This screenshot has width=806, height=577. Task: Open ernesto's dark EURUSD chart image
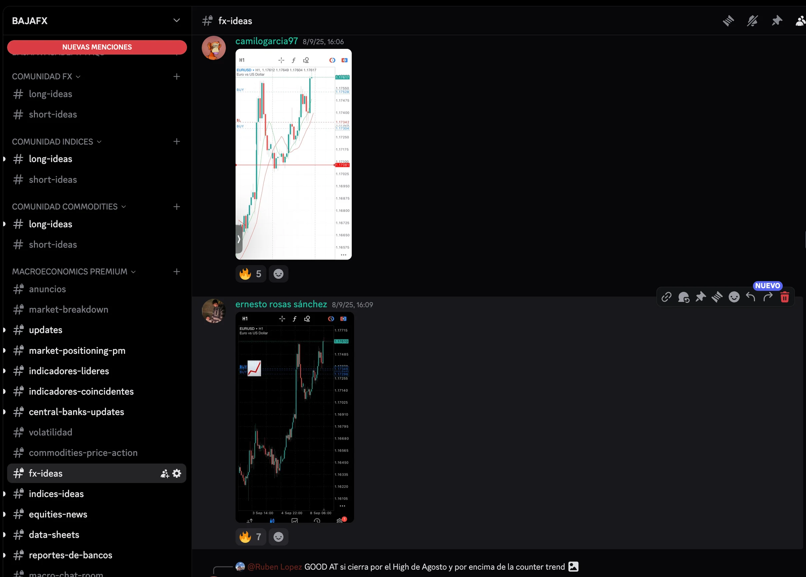(x=295, y=417)
